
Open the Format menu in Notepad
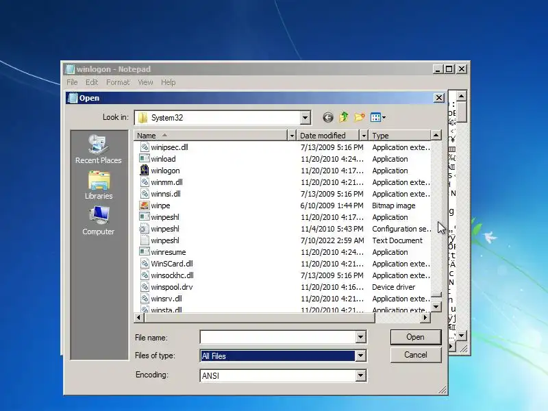[118, 82]
